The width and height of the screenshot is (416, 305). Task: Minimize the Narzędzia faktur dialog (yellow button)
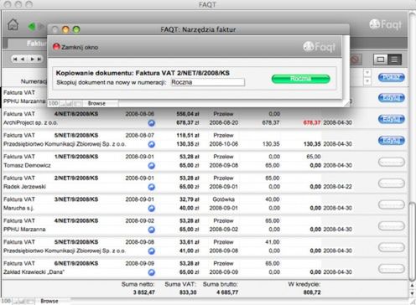pos(65,29)
